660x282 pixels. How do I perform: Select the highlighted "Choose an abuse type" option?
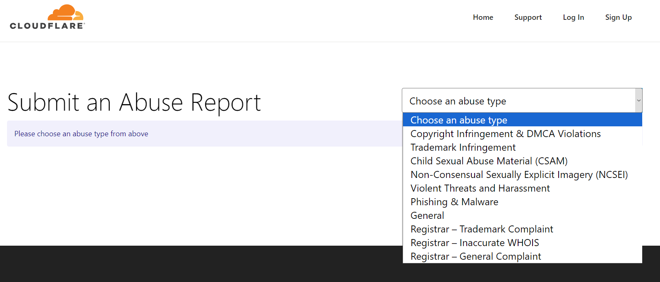point(458,120)
